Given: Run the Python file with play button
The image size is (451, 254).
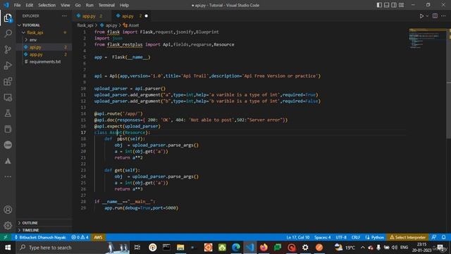Looking at the screenshot, I should [x=421, y=16].
